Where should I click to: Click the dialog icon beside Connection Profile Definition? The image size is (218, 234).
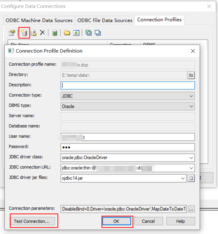click(11, 51)
